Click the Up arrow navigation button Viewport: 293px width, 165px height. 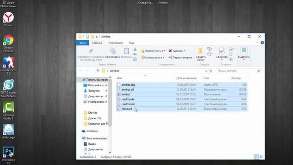[x=98, y=71]
